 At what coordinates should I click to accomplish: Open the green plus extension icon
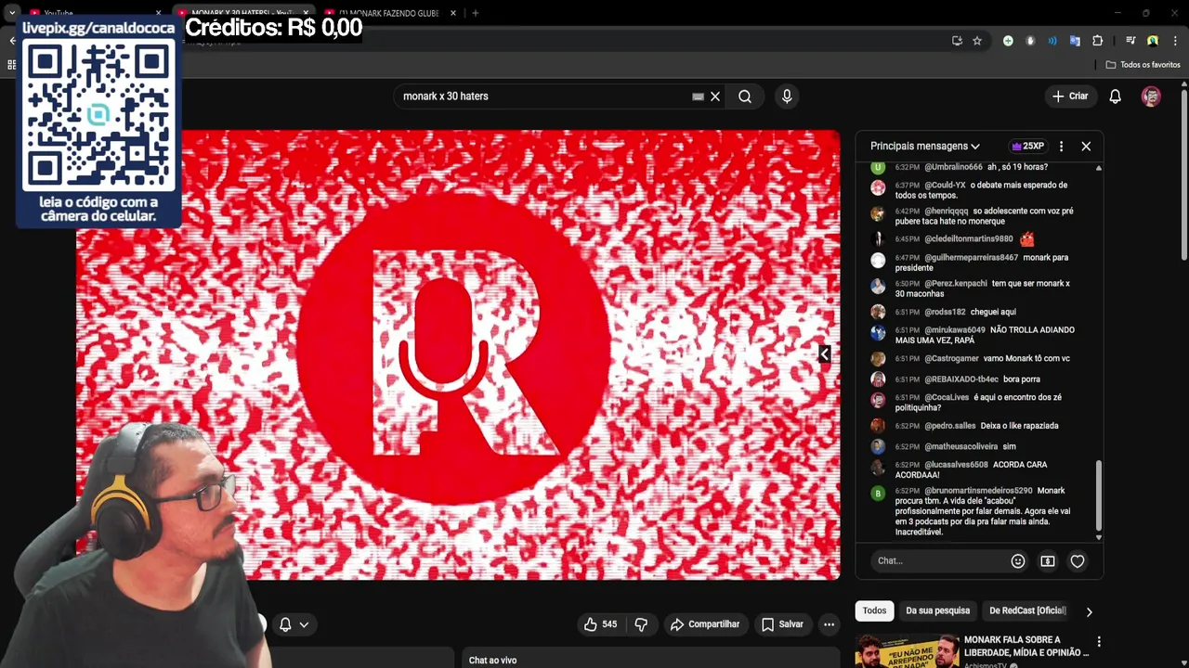pyautogui.click(x=1008, y=41)
